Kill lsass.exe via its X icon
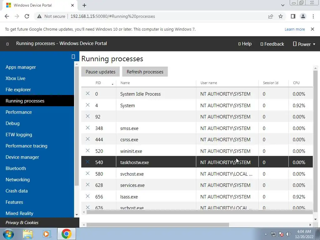 [x=87, y=196]
